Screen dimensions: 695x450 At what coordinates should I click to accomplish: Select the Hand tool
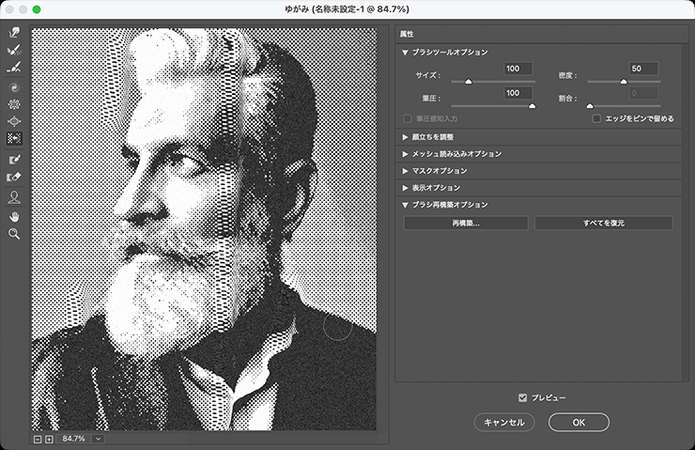(x=14, y=215)
